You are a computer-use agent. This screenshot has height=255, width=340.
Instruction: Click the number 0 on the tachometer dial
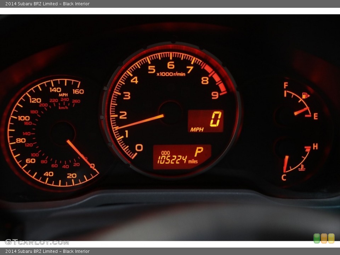pyautogui.click(x=139, y=148)
